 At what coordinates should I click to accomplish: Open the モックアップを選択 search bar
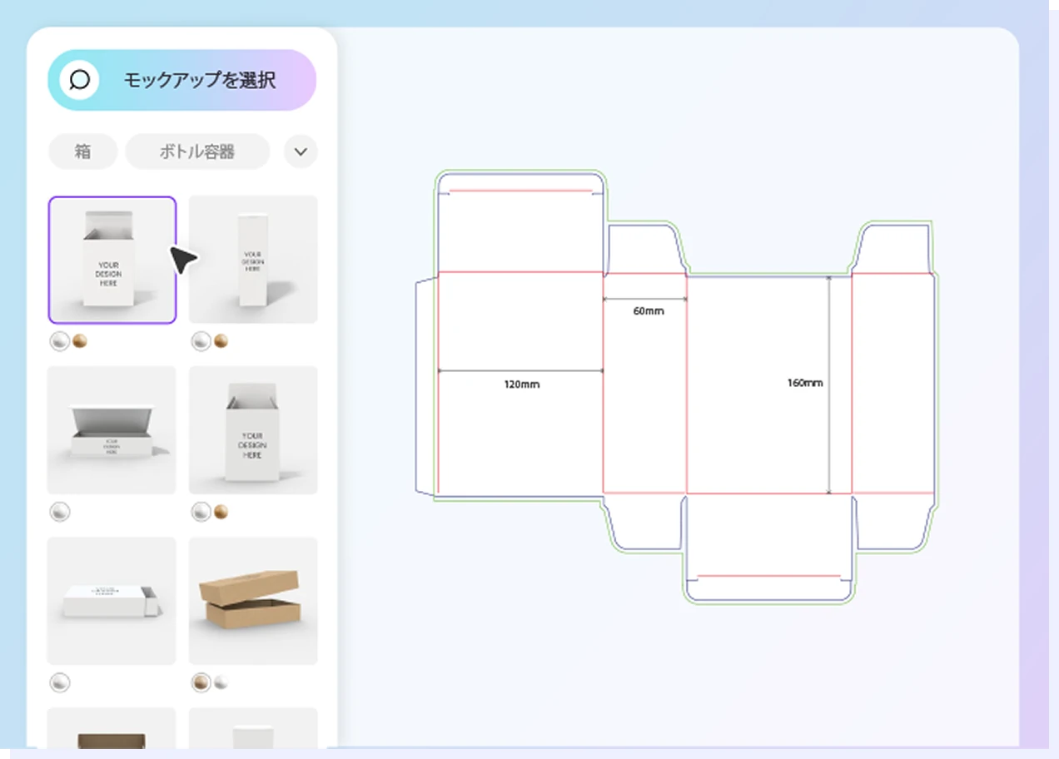[181, 81]
